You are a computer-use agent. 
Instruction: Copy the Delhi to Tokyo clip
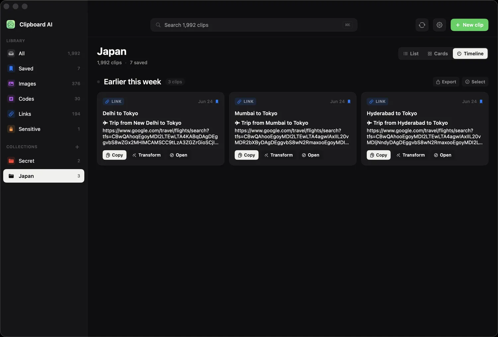click(115, 155)
